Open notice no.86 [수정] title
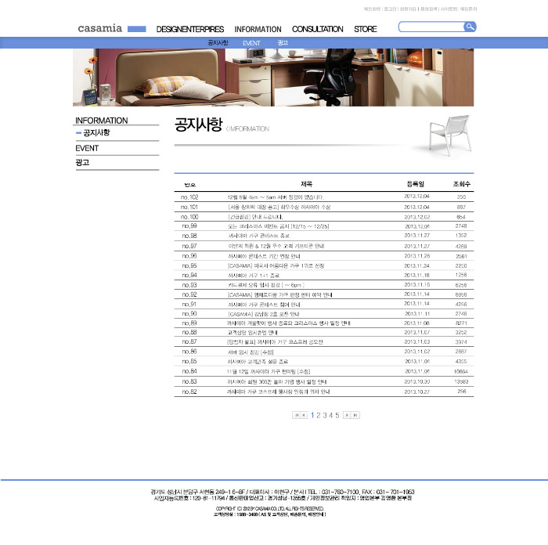The height and width of the screenshot is (545, 548). pyautogui.click(x=251, y=352)
